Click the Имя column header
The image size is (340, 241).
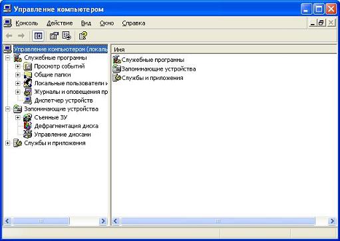[224, 49]
